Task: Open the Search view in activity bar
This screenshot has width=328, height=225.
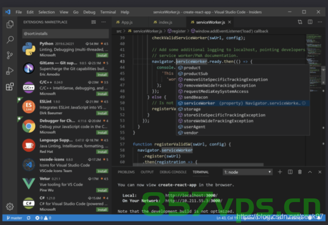Action: 10,40
